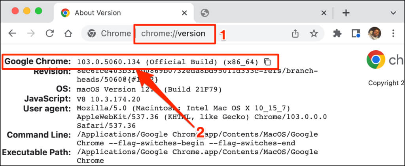Focus the chrome://version address bar
The image size is (405, 166).
(174, 34)
